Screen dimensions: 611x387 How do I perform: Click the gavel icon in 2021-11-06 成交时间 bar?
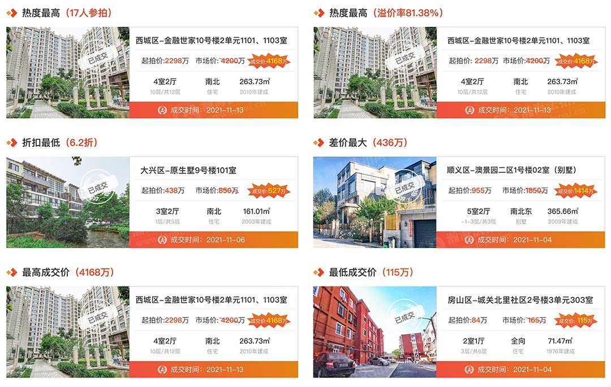(x=162, y=240)
